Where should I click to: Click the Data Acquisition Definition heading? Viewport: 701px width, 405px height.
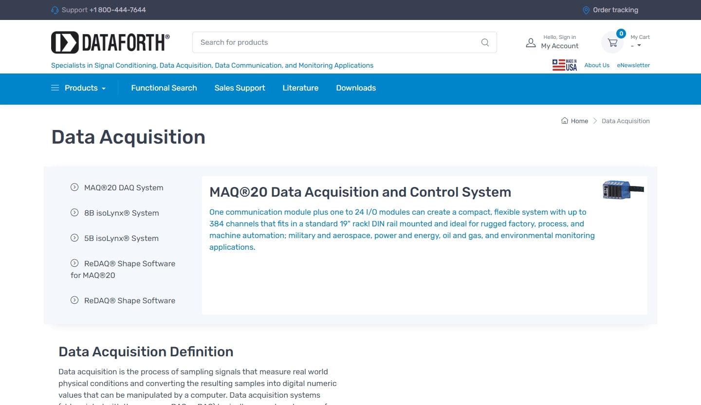pyautogui.click(x=146, y=351)
